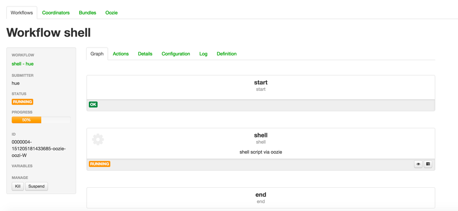This screenshot has width=458, height=211.
Task: Open the shell action log list icon
Action: [x=428, y=164]
